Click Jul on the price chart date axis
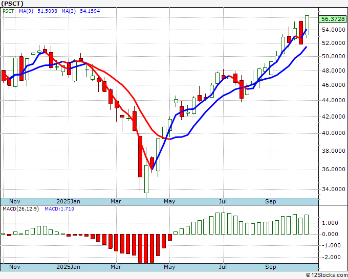This screenshot has width=348, height=279. tap(223, 201)
